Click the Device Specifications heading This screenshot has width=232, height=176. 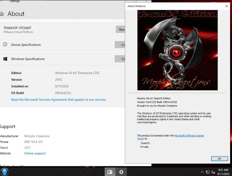pos(26,45)
